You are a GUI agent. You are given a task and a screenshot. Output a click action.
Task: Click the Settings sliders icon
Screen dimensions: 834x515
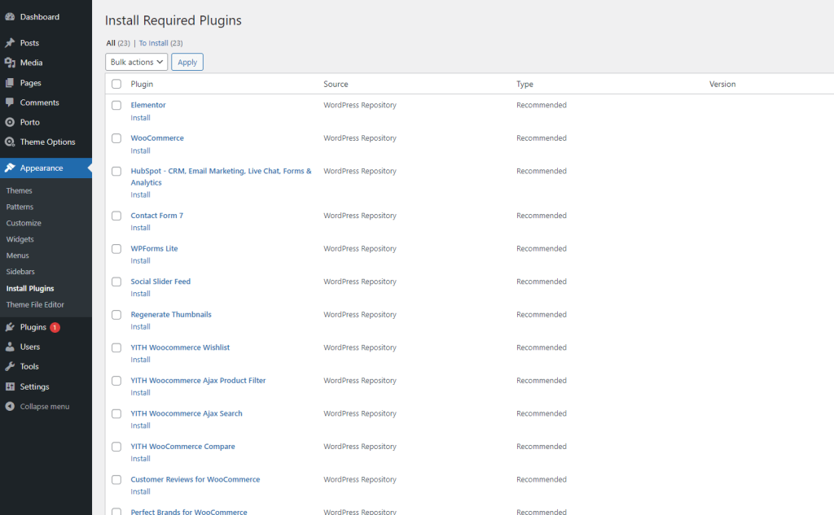coord(10,386)
